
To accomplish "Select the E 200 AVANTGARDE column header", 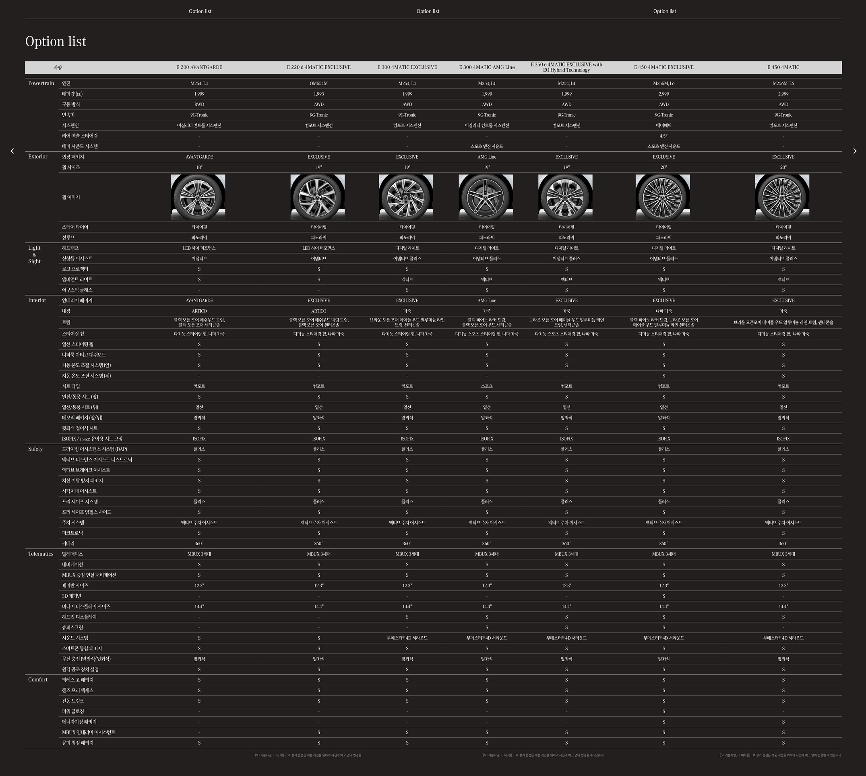I will (x=199, y=67).
